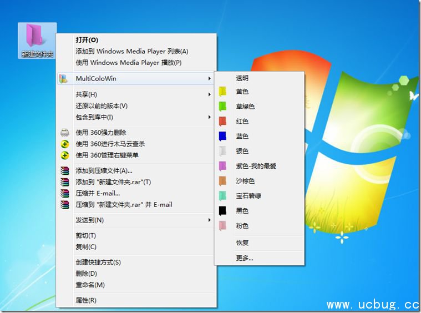Image resolution: width=421 pixels, height=313 pixels.
Task: Pick the pink folder swatch next to 粉色
Action: click(222, 226)
